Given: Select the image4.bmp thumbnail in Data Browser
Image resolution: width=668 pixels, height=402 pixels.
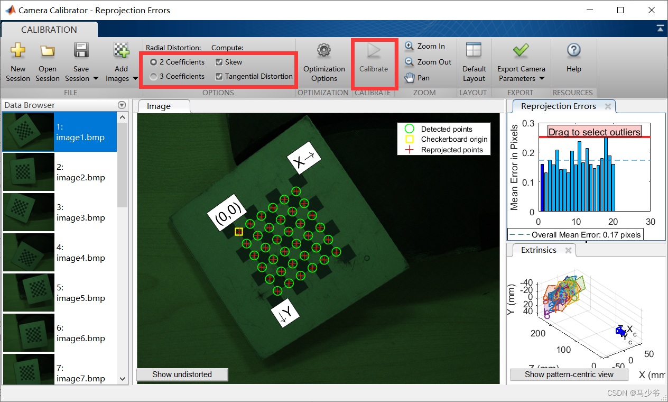Looking at the screenshot, I should 29,253.
